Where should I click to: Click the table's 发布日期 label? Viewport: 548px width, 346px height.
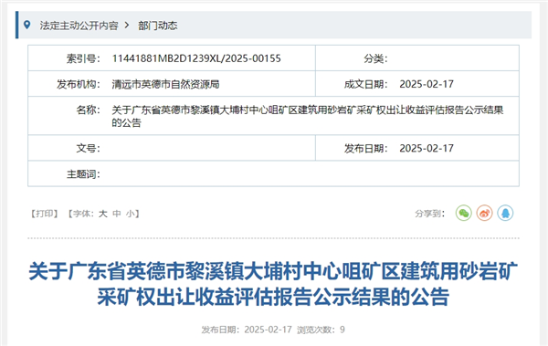[366, 149]
